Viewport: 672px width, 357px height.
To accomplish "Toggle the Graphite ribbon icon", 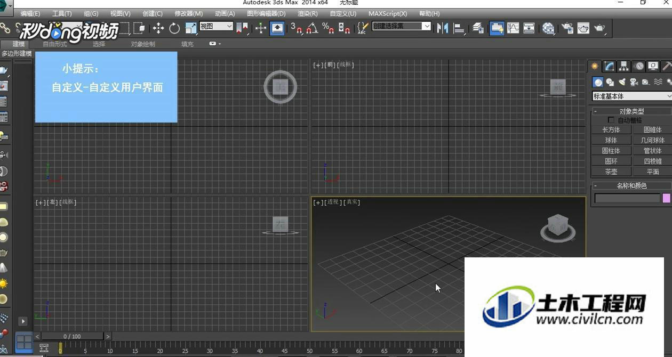I will [x=497, y=28].
